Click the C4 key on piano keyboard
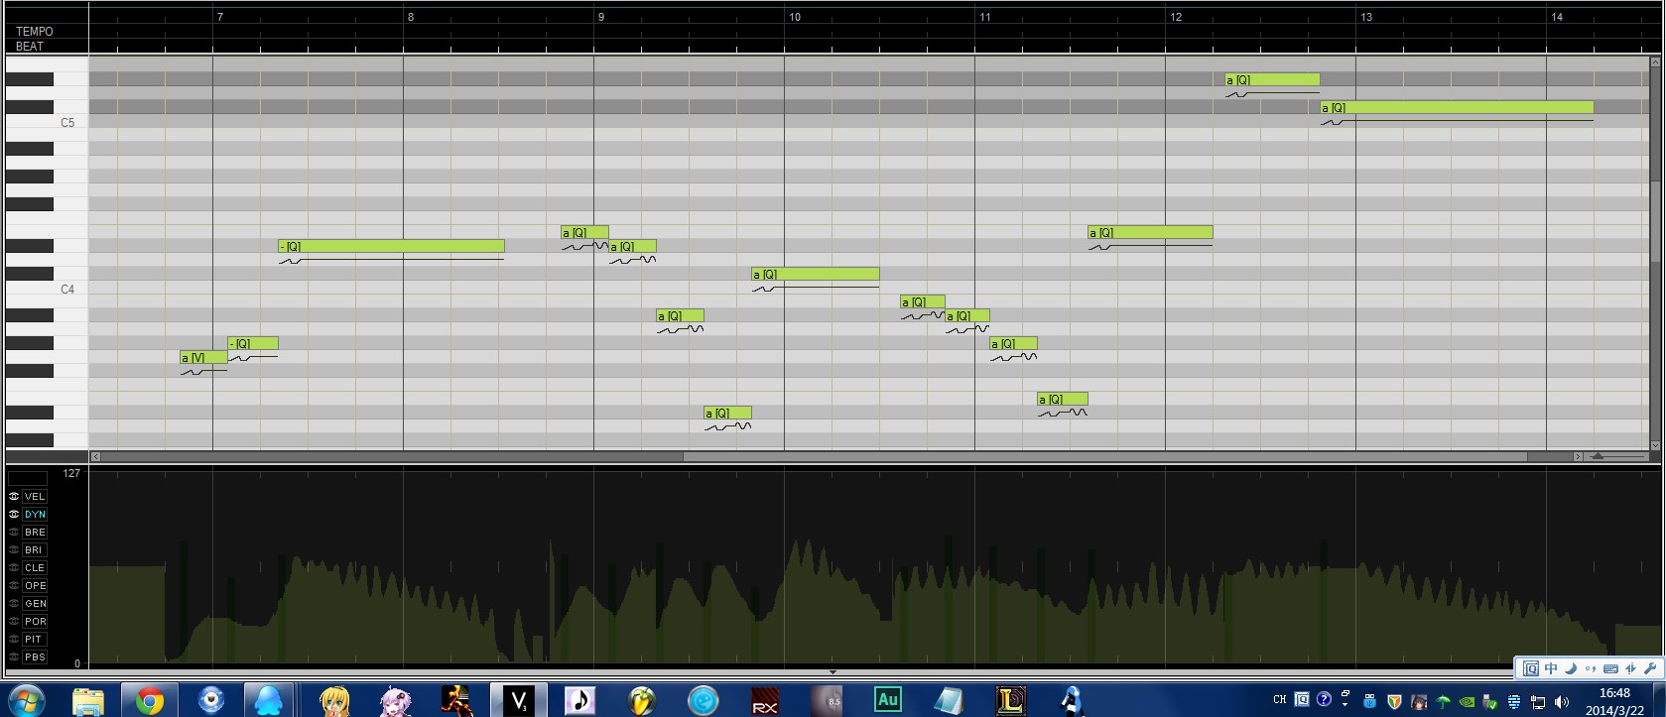The width and height of the screenshot is (1666, 717). (x=47, y=289)
